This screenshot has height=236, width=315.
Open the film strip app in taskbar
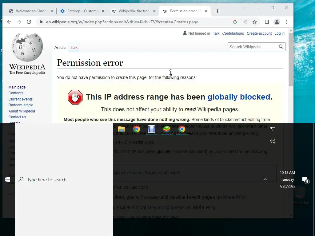(x=152, y=129)
